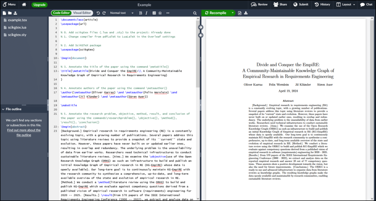Screen dimensions: 376x201
Task: Insert a table with the table icon
Action: coord(153,13)
